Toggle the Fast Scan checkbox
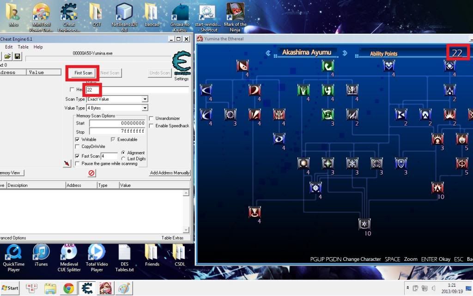Screen dimensions: 473x296 coord(77,156)
